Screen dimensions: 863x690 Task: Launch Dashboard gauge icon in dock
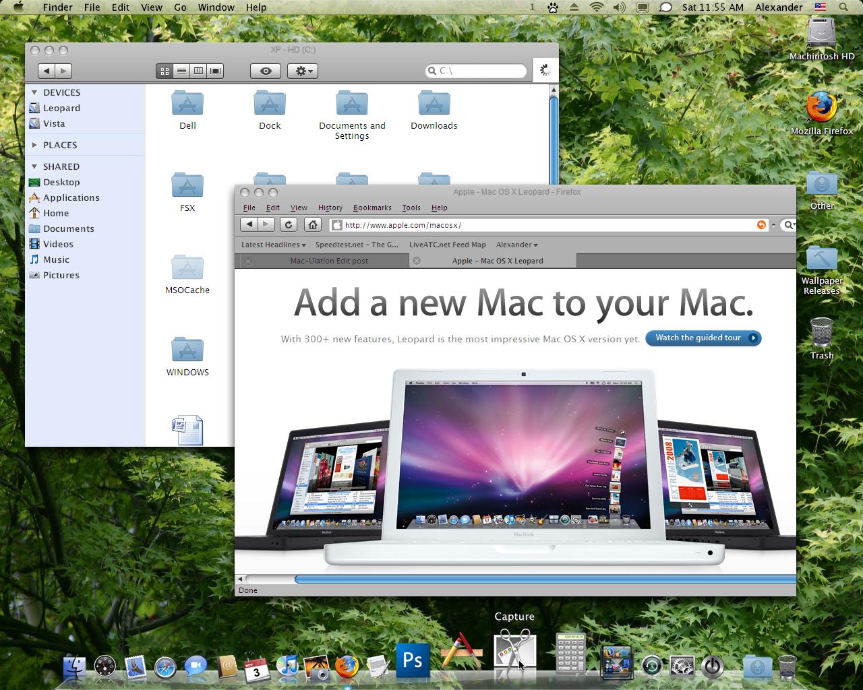click(x=105, y=666)
